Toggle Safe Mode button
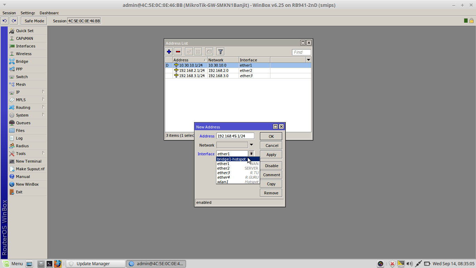Viewport: 476px width, 268px height. [34, 21]
